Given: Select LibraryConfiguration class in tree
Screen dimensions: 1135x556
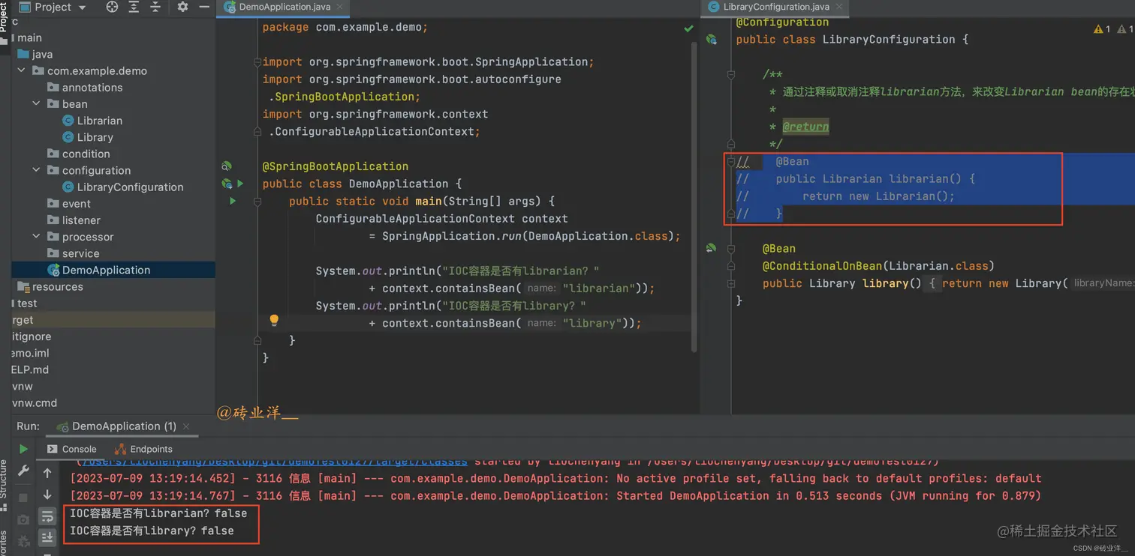Looking at the screenshot, I should point(130,187).
